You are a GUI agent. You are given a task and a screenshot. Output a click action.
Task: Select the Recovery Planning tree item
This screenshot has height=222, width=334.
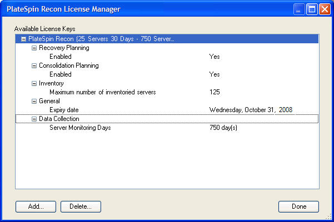coord(64,48)
